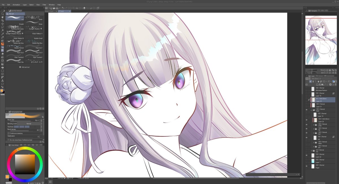Select the Eraser tool
The image size is (339, 184).
[x=3, y=54]
